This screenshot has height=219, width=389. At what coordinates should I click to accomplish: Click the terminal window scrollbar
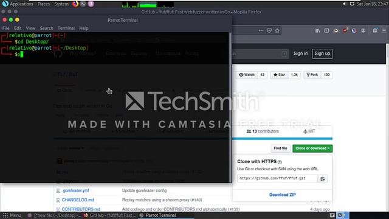tap(230, 107)
